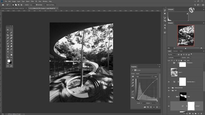The width and height of the screenshot is (205, 115).
Task: Select the Healing Brush tool
Action: pos(12,38)
